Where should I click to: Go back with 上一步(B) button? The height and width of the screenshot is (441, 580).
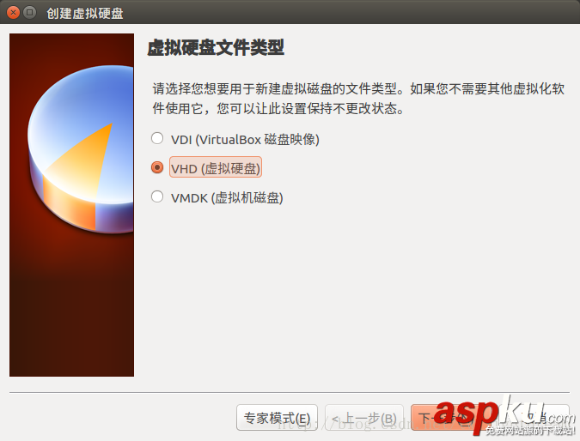[364, 418]
